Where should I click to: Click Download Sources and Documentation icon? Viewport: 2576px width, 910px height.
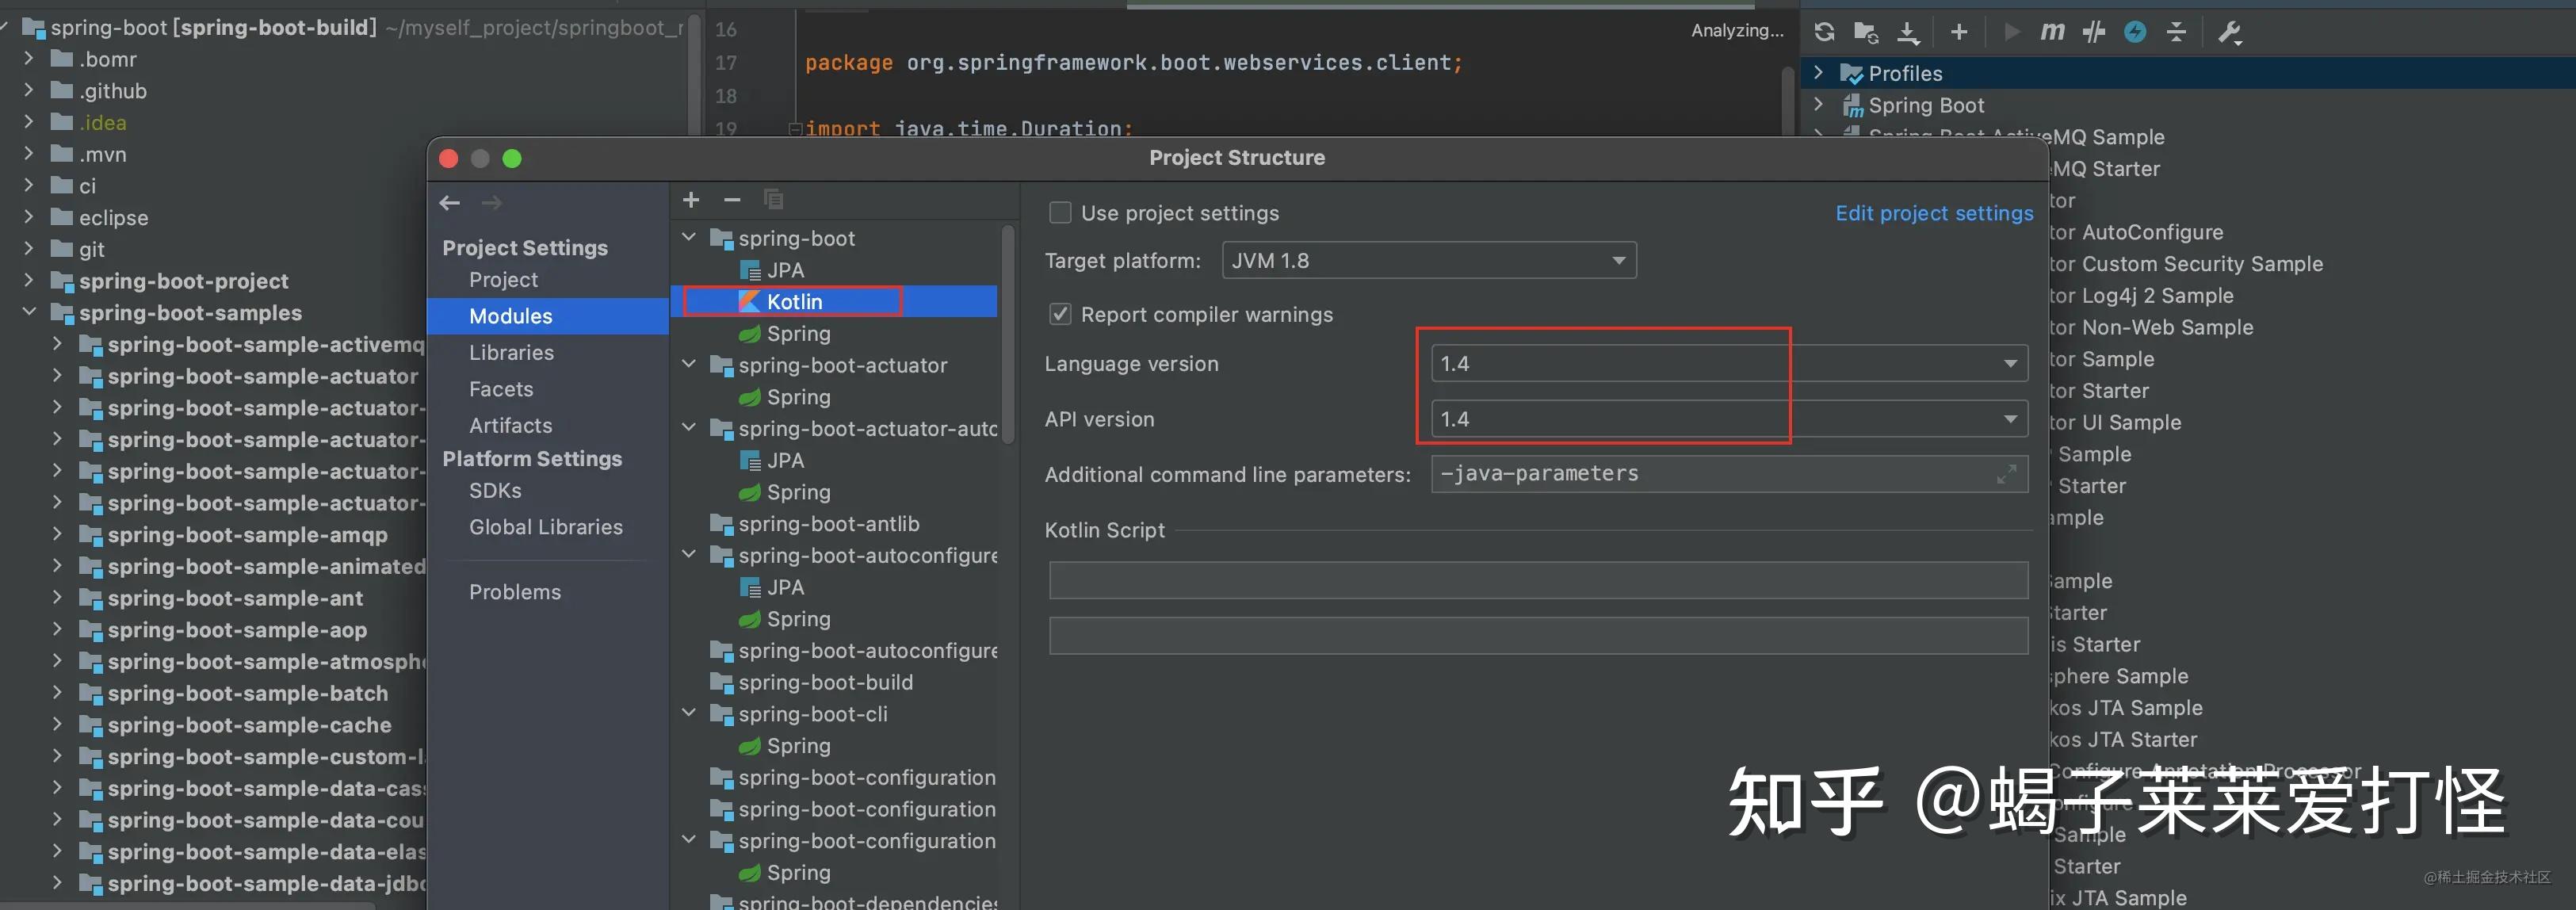pyautogui.click(x=1908, y=32)
